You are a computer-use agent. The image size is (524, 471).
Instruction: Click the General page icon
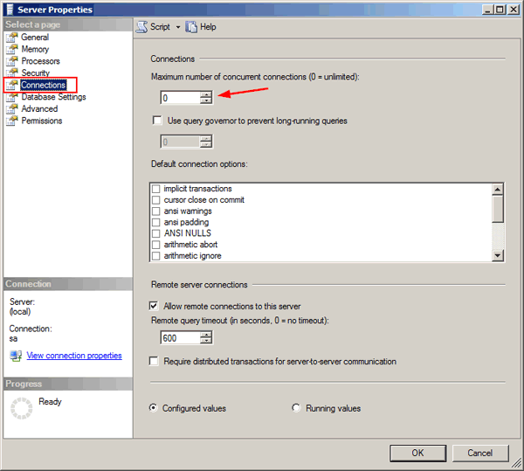11,37
